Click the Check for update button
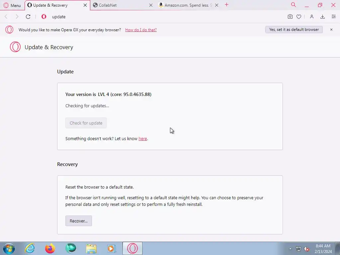This screenshot has width=340, height=255. [x=86, y=123]
